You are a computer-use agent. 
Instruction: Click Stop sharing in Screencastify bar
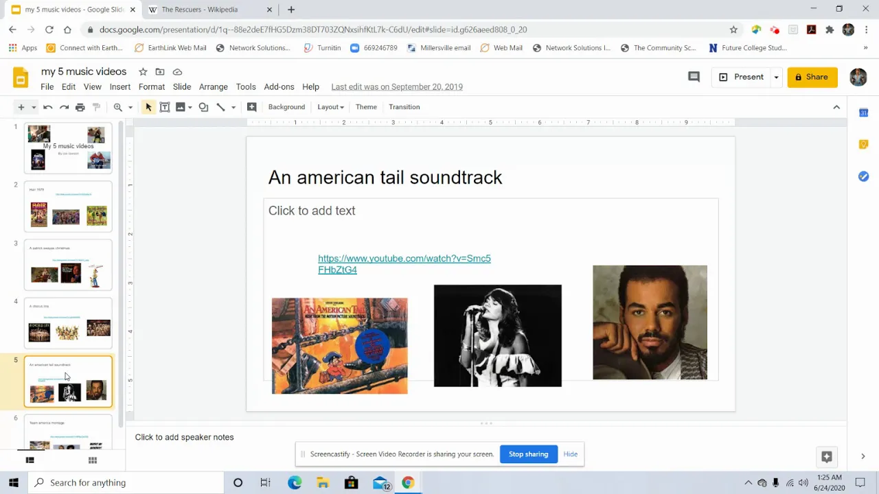[529, 454]
